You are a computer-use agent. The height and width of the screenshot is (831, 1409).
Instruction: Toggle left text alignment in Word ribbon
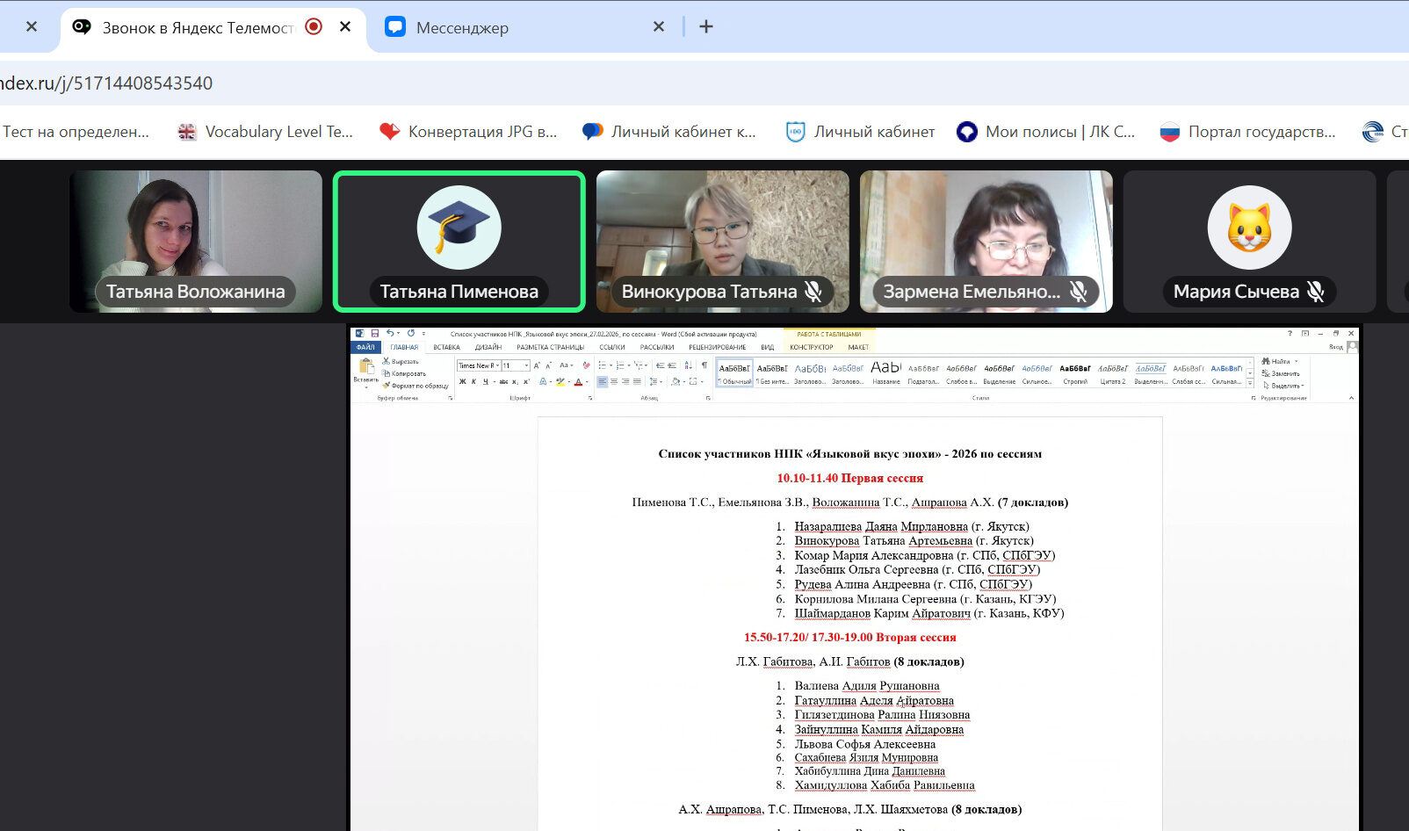point(602,381)
